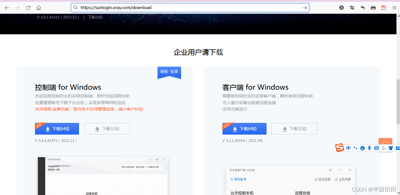
Task: Click the browser forward arrow
Action: coord(18,8)
